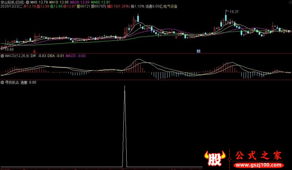Viewport: 292px width, 170px height.
Task: Click the low price 低12.68
Action: pos(56,7)
